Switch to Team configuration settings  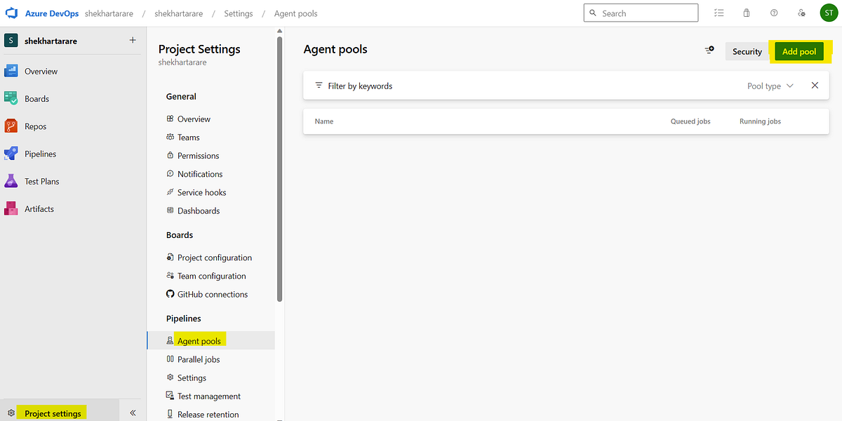210,276
